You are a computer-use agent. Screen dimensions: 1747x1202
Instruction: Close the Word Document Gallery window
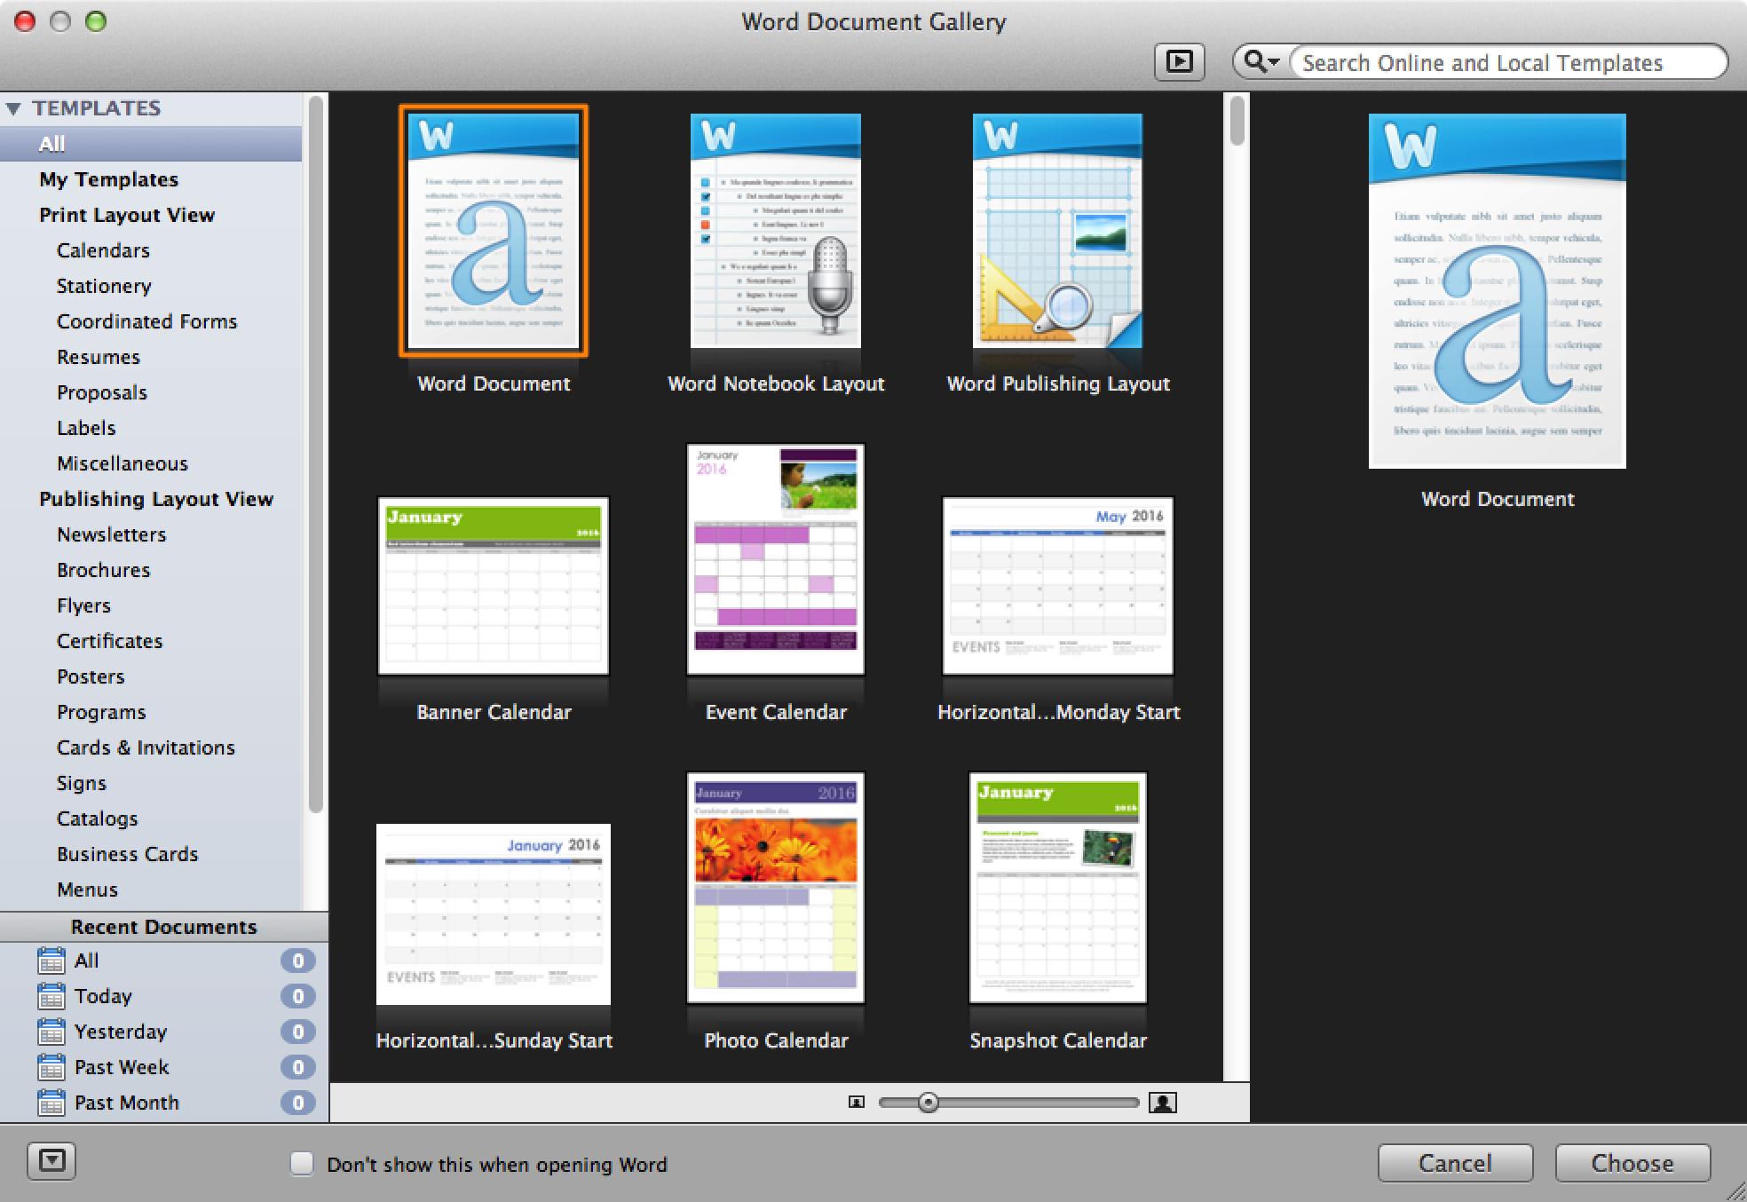click(x=25, y=21)
